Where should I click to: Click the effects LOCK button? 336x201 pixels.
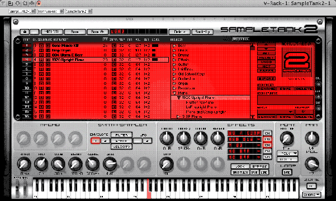(240, 166)
